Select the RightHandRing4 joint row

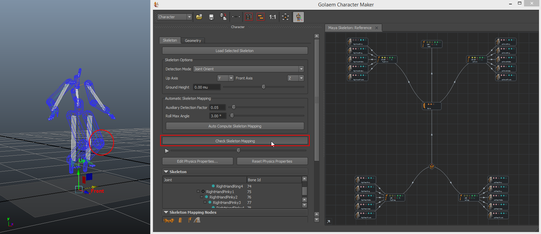point(232,186)
